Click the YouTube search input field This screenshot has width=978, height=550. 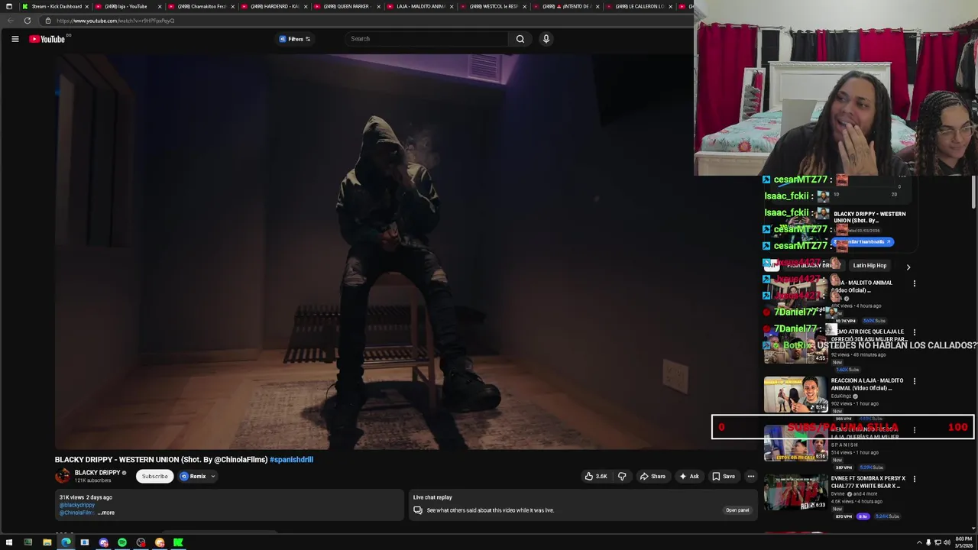pos(426,39)
